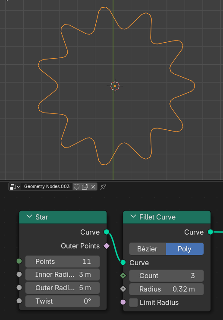Toggle fake user shield icon
The width and height of the screenshot is (223, 320).
point(76,187)
